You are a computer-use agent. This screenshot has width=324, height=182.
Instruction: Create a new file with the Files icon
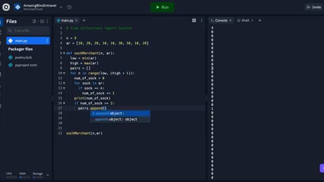34,21
